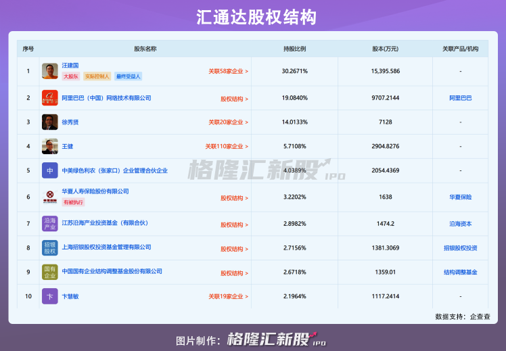The width and height of the screenshot is (506, 351).
Task: Select the 2.1964% shareholding cell
Action: [x=295, y=296]
